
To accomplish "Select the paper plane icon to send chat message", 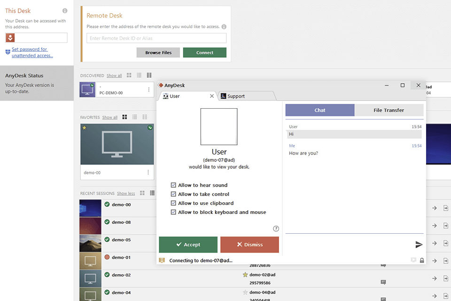I will coord(418,244).
